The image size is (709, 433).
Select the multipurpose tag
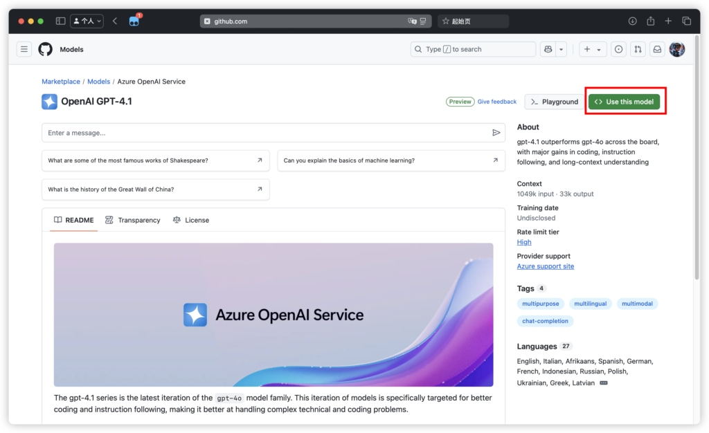pyautogui.click(x=540, y=304)
